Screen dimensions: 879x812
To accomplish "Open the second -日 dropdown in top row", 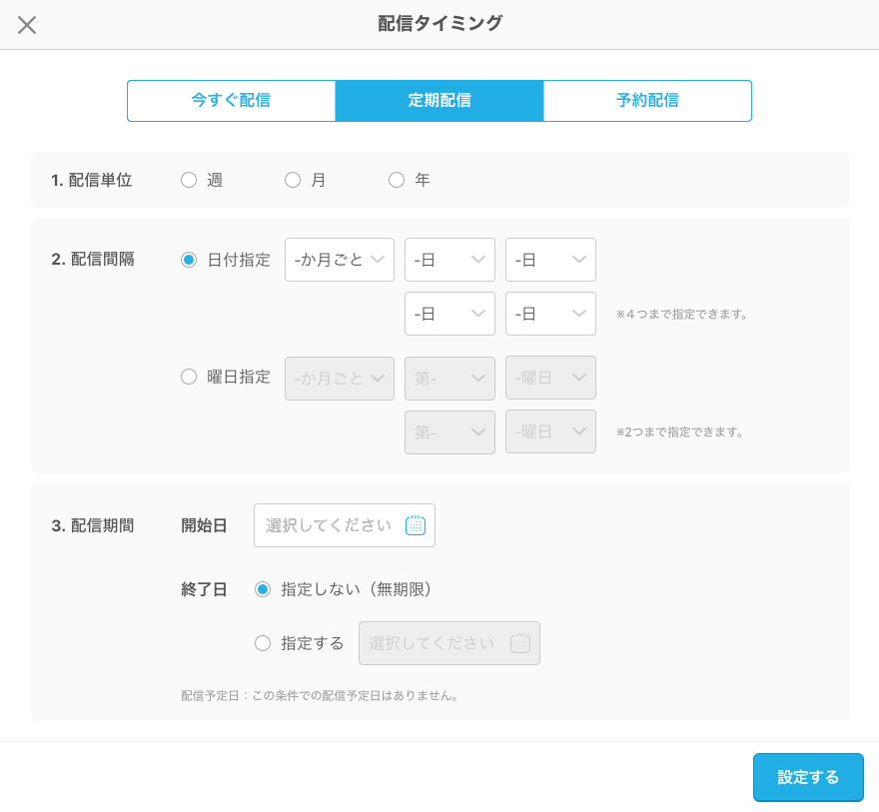I will point(550,260).
